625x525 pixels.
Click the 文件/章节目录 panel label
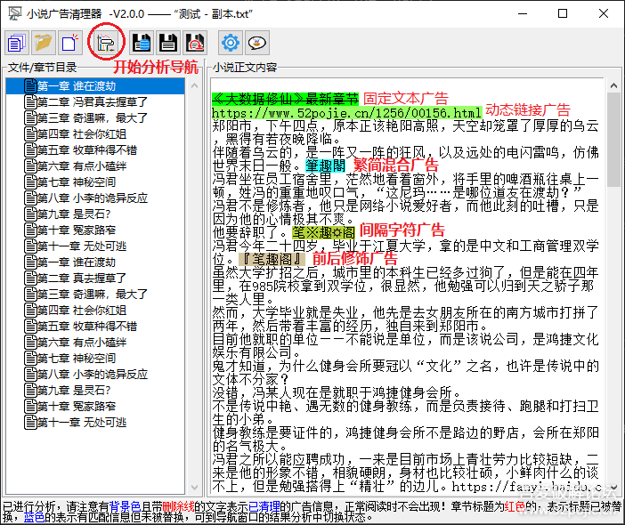tap(42, 68)
